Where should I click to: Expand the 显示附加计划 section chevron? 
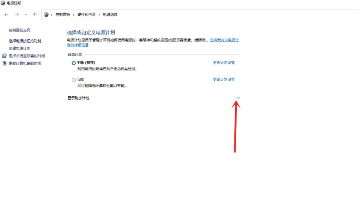click(238, 98)
